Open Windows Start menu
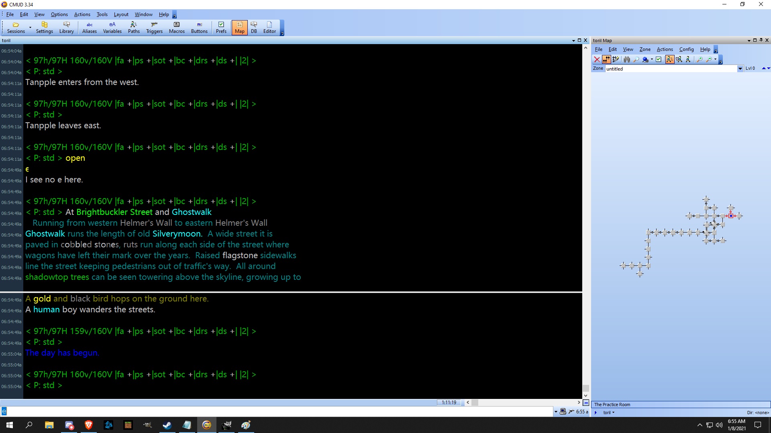This screenshot has height=433, width=771. tap(10, 425)
